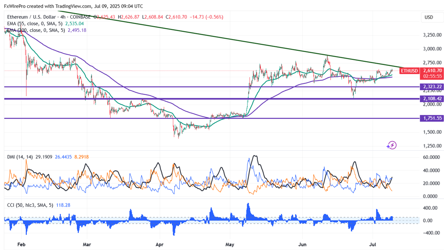Click the EMA 200 value 2,495.18
This screenshot has width=444, height=250.
pos(77,30)
